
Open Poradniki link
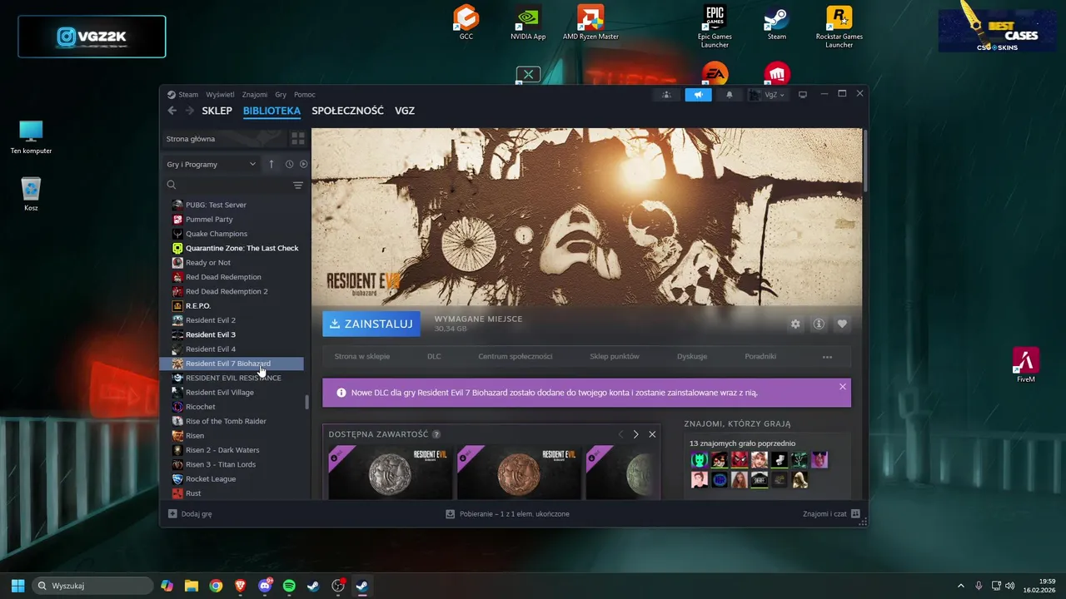pos(760,357)
